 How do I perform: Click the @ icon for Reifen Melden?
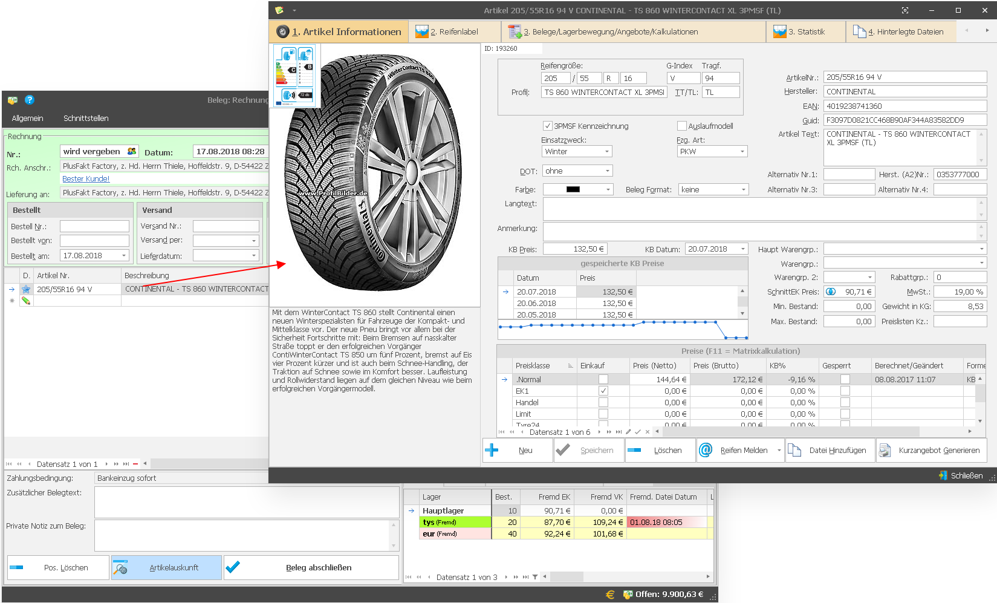[705, 450]
